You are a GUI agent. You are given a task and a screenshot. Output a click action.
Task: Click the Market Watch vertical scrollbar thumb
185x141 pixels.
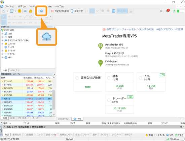[x=54, y=100]
